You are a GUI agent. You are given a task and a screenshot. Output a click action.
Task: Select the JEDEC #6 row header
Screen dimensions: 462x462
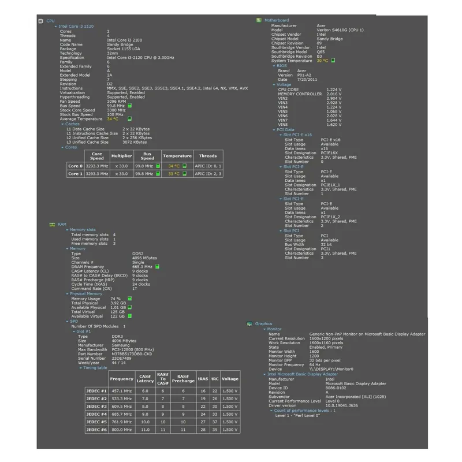tap(96, 430)
